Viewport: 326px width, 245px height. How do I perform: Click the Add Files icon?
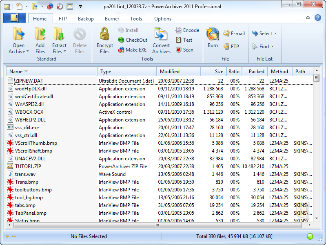(x=40, y=34)
